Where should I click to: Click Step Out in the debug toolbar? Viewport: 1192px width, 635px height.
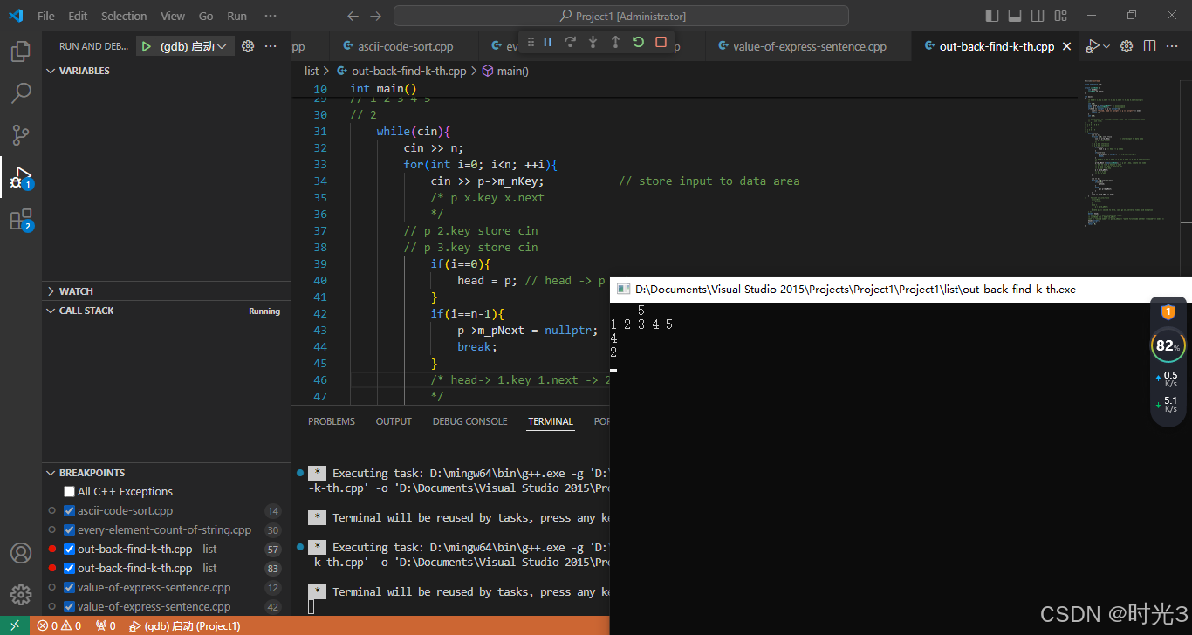pyautogui.click(x=615, y=42)
